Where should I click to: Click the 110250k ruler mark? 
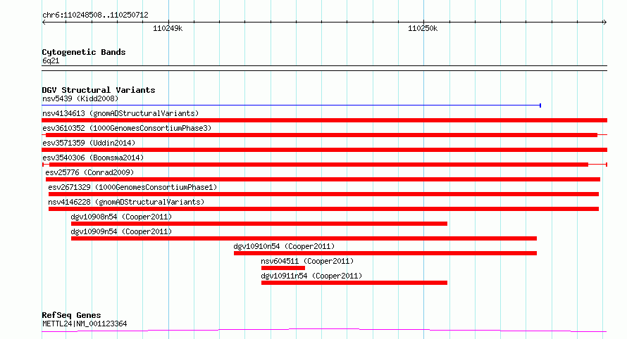423,28
